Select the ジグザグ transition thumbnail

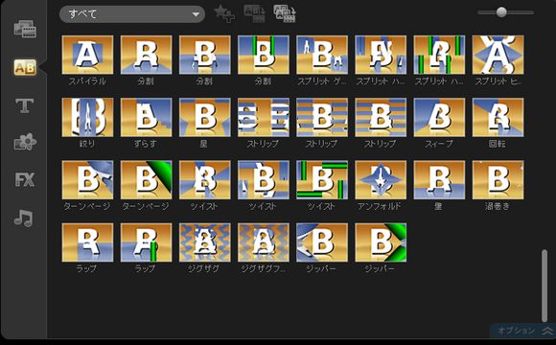pos(204,242)
